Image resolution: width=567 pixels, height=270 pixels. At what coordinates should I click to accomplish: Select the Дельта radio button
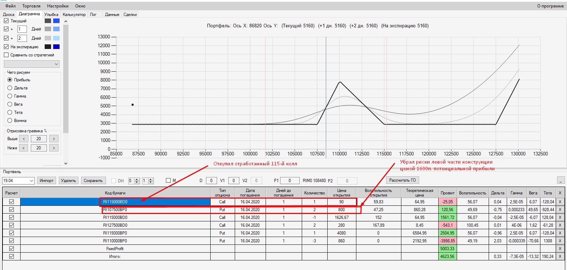(10, 88)
